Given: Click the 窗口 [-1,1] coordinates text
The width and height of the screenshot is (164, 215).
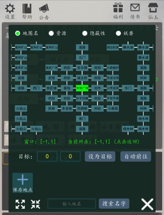Looking at the screenshot, I should pos(40,142).
